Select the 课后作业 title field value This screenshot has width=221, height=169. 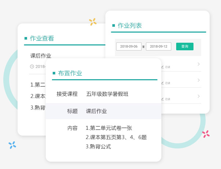pos(97,111)
